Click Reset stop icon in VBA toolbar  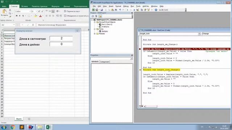[x=134, y=10]
